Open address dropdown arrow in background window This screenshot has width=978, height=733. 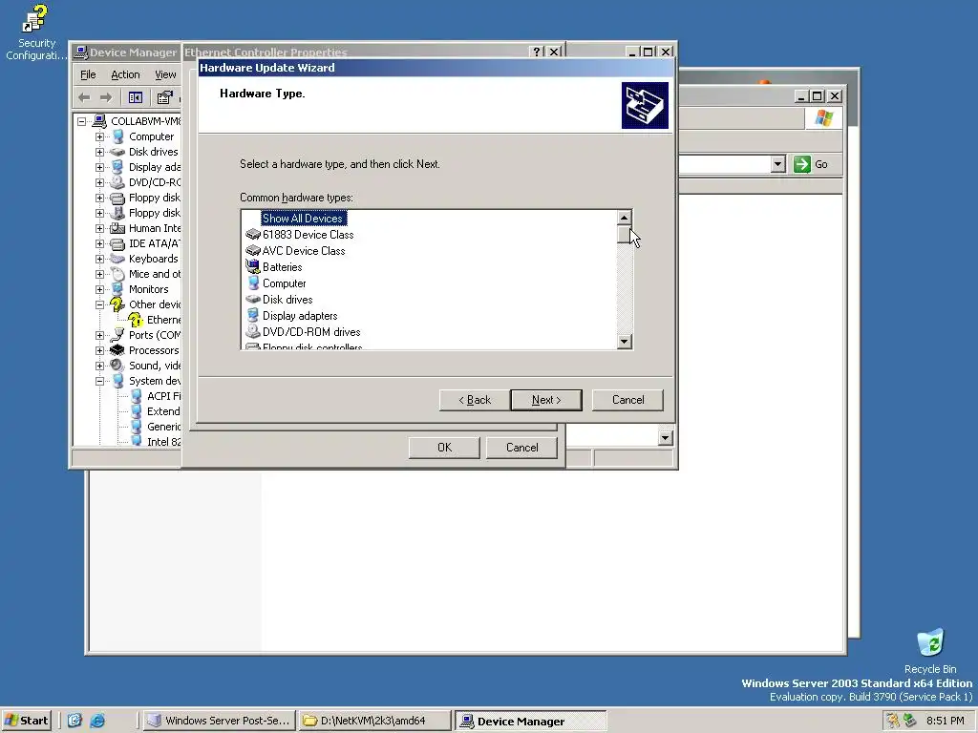777,164
